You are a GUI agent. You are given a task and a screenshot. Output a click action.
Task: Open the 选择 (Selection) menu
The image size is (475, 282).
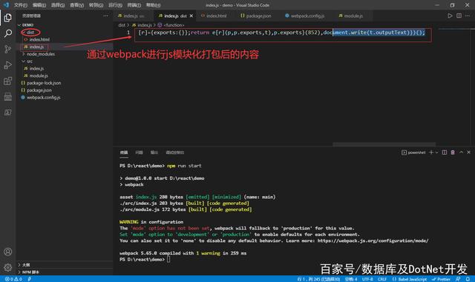click(x=58, y=5)
